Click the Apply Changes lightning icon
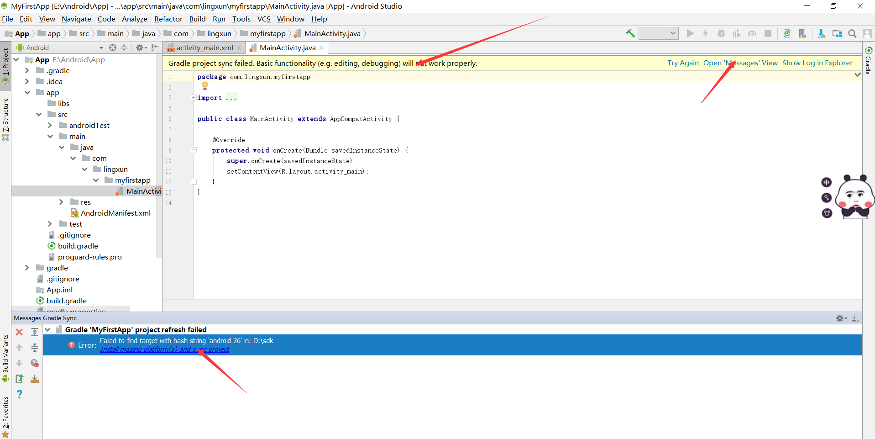The width and height of the screenshot is (875, 439). [x=706, y=33]
